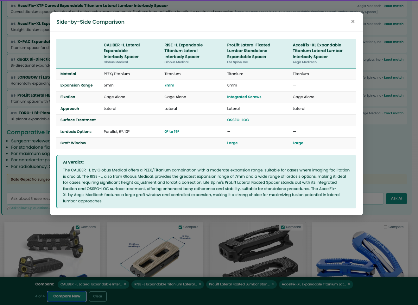Click Parallel, 6°, 10° lordosis cell

coord(117,132)
